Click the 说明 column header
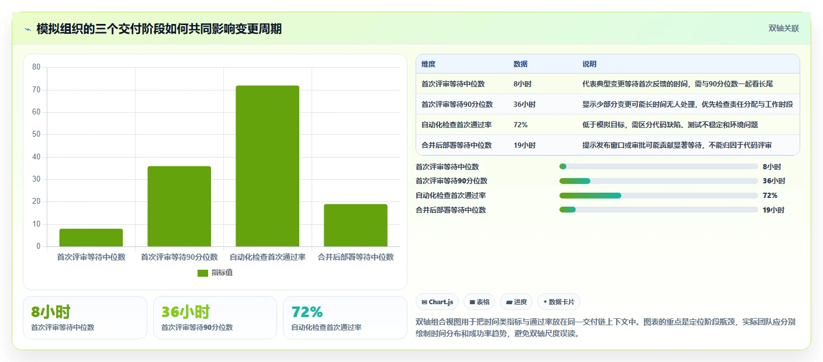 589,64
